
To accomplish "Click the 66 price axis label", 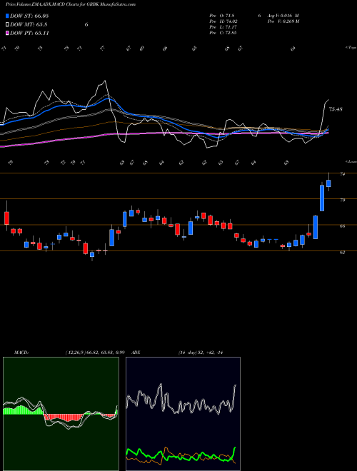I will (342, 226).
